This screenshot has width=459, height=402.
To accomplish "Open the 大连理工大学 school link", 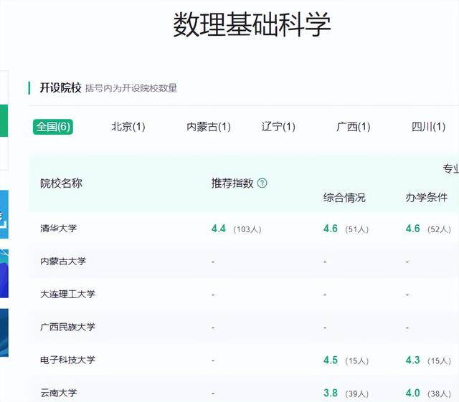I will coord(67,294).
